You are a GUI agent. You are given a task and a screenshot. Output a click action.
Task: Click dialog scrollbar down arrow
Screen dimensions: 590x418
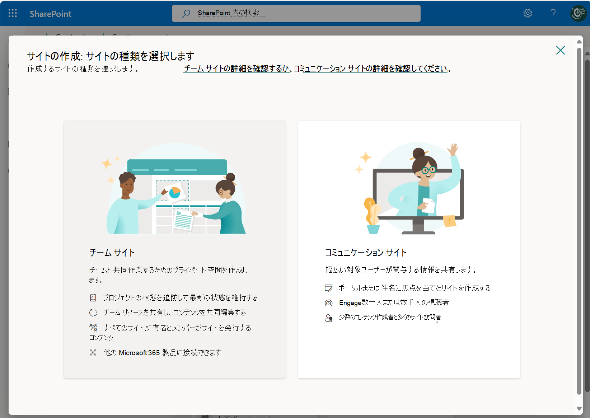coord(579,408)
